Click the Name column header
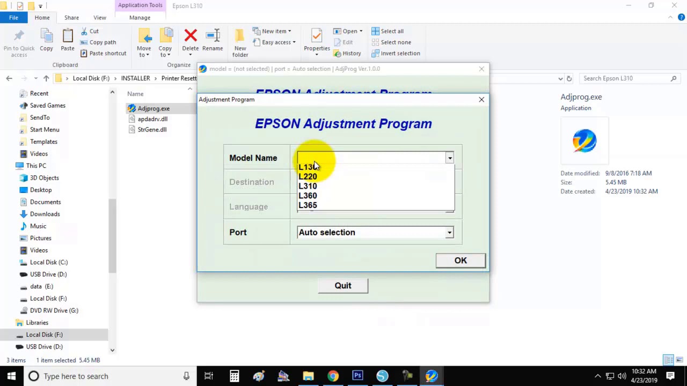This screenshot has height=386, width=687. coord(135,94)
